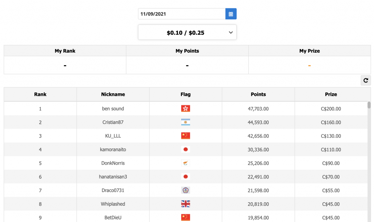This screenshot has width=374, height=222.
Task: Click the Cyprus flag for DonkNorris
Action: pyautogui.click(x=186, y=163)
